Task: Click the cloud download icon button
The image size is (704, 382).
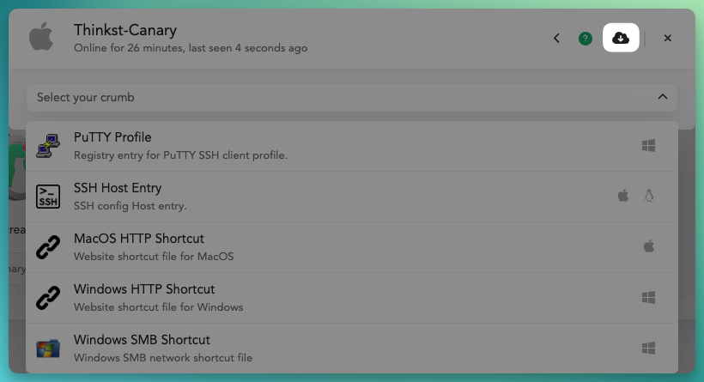Action: (x=621, y=38)
